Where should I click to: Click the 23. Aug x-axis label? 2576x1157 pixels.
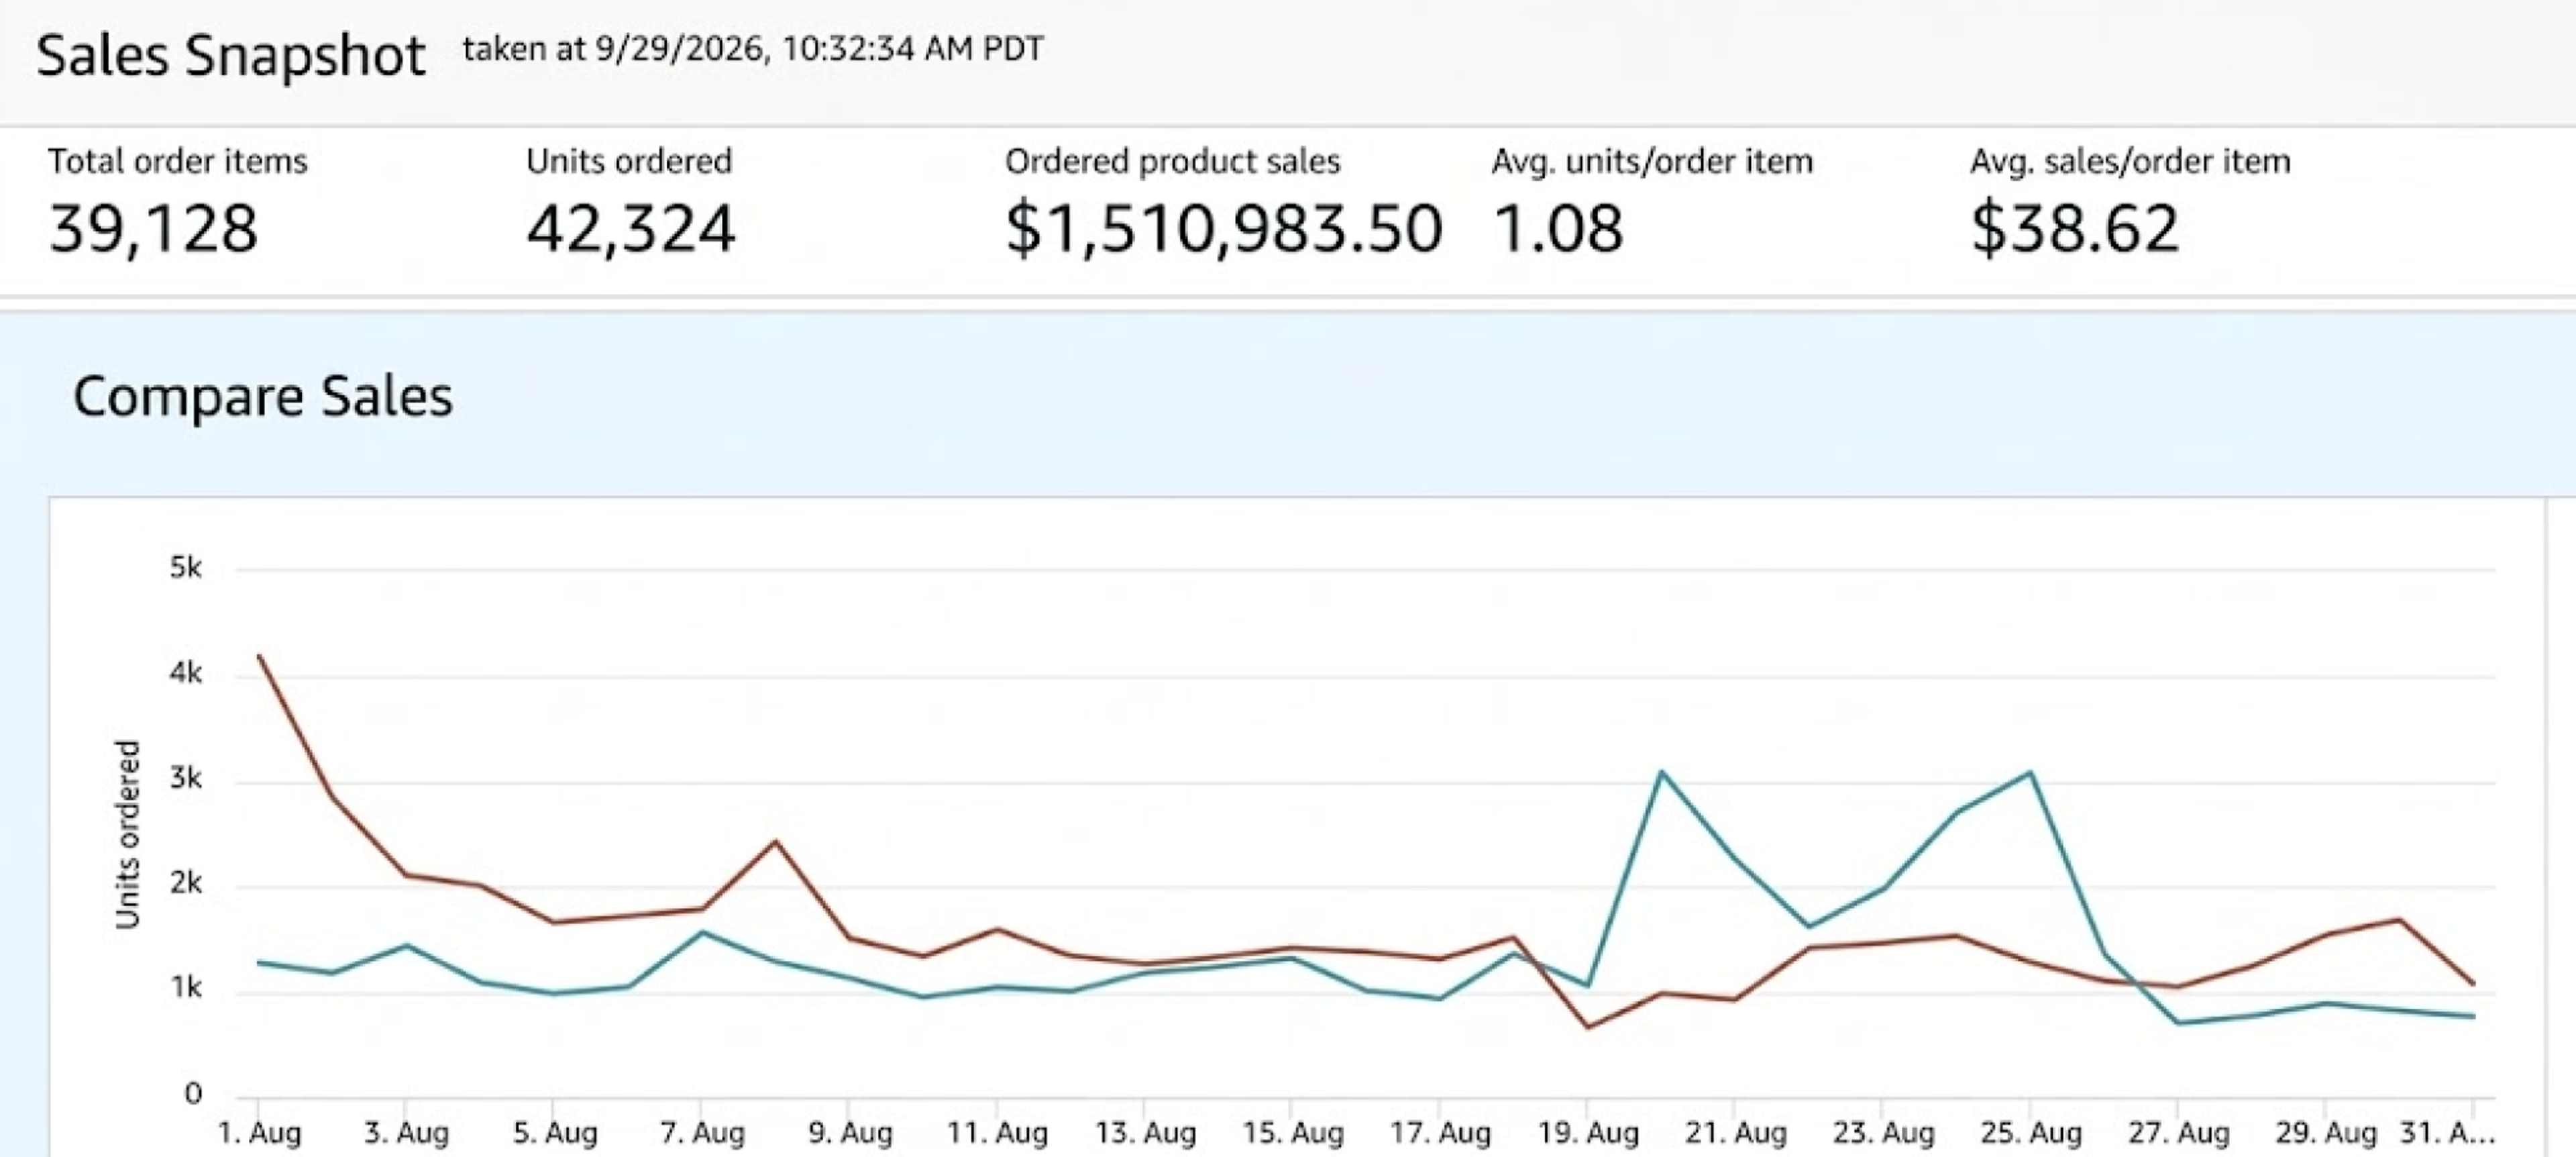[1883, 1134]
